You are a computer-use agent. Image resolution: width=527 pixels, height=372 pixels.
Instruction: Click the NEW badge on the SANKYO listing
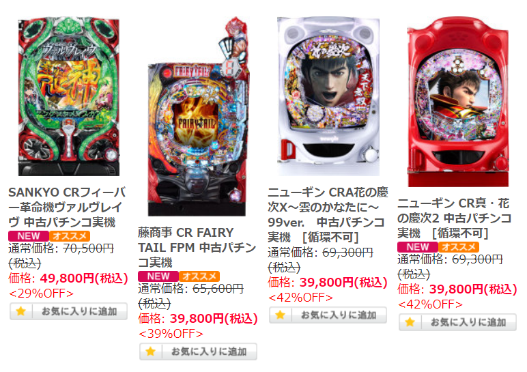[29, 236]
